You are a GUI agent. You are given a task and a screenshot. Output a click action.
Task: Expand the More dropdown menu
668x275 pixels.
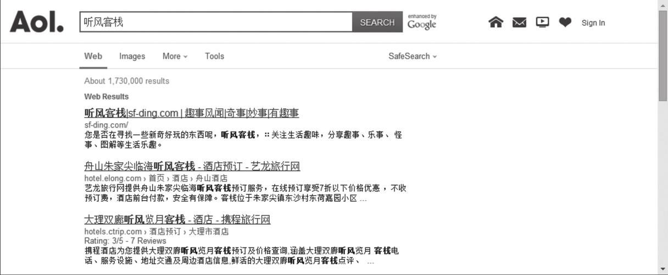pos(175,56)
